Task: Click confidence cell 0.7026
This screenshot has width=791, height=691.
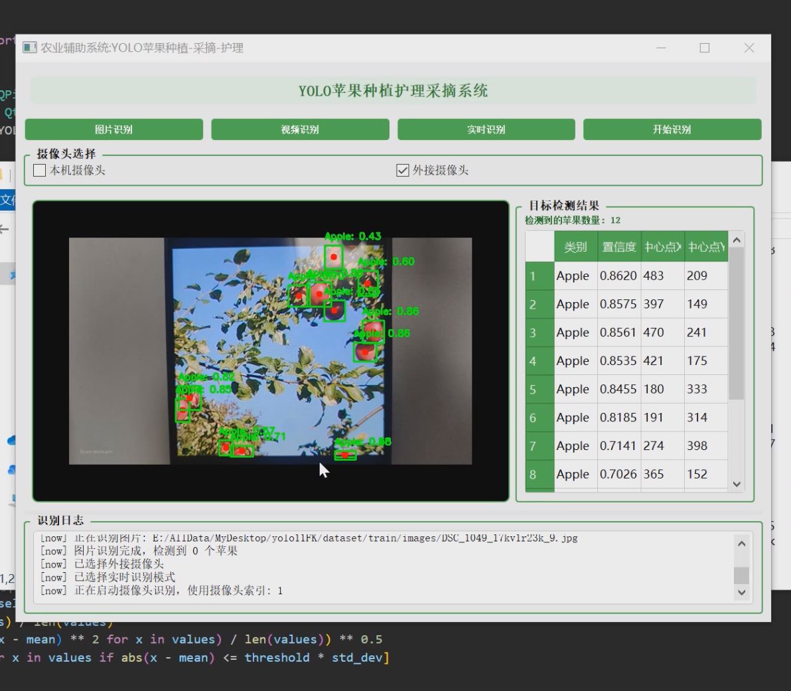Action: pos(620,474)
